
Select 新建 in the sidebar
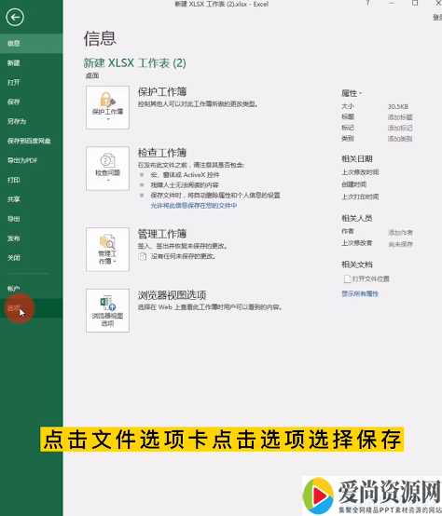[x=32, y=62]
